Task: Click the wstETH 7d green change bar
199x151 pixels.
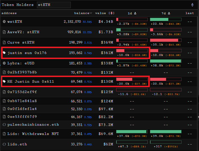Action: tap(159, 19)
